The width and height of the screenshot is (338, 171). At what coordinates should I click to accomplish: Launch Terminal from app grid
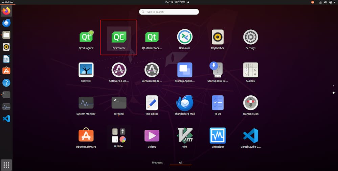[119, 105]
